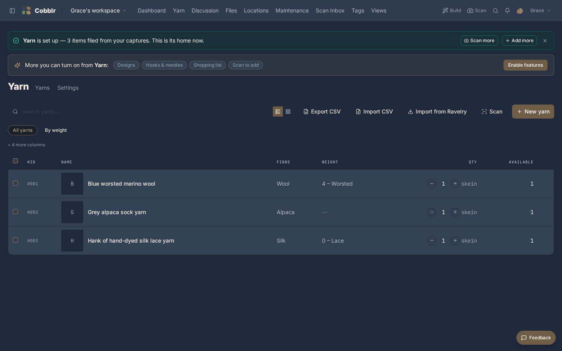Image resolution: width=562 pixels, height=351 pixels.
Task: Check the row #001 checkbox
Action: tap(16, 183)
